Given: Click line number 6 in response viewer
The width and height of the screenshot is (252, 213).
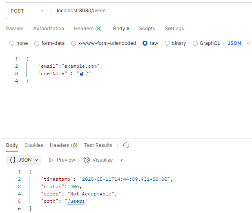Looking at the screenshot, I should 20,209.
